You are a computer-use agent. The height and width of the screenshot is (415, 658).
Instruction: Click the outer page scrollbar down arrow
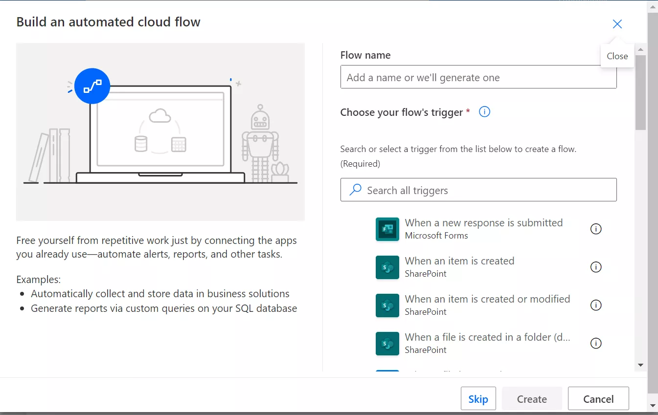coord(653,406)
